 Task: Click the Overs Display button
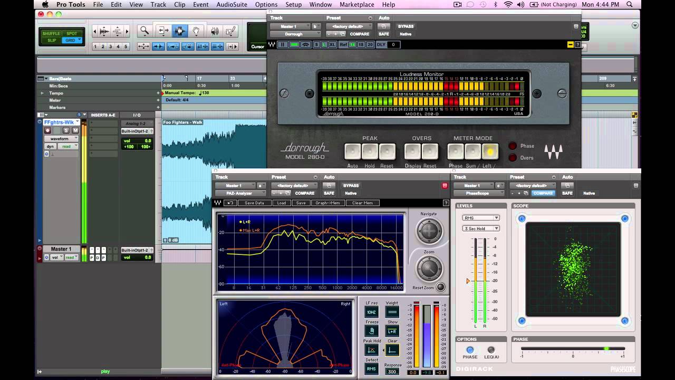413,152
